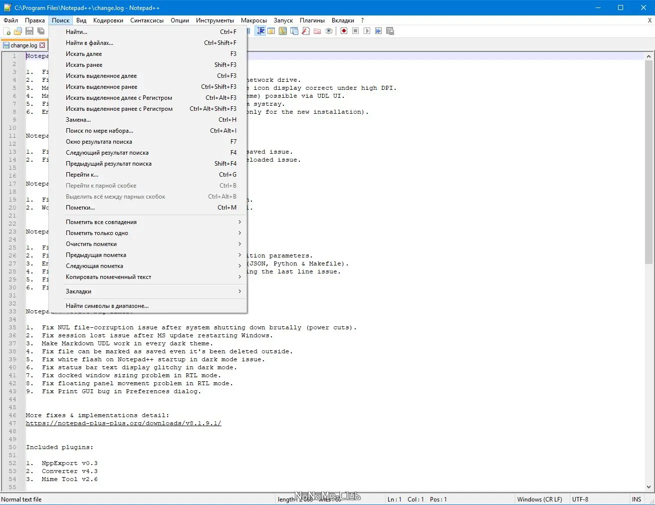Select the Искать ранее menu entry

[x=148, y=65]
